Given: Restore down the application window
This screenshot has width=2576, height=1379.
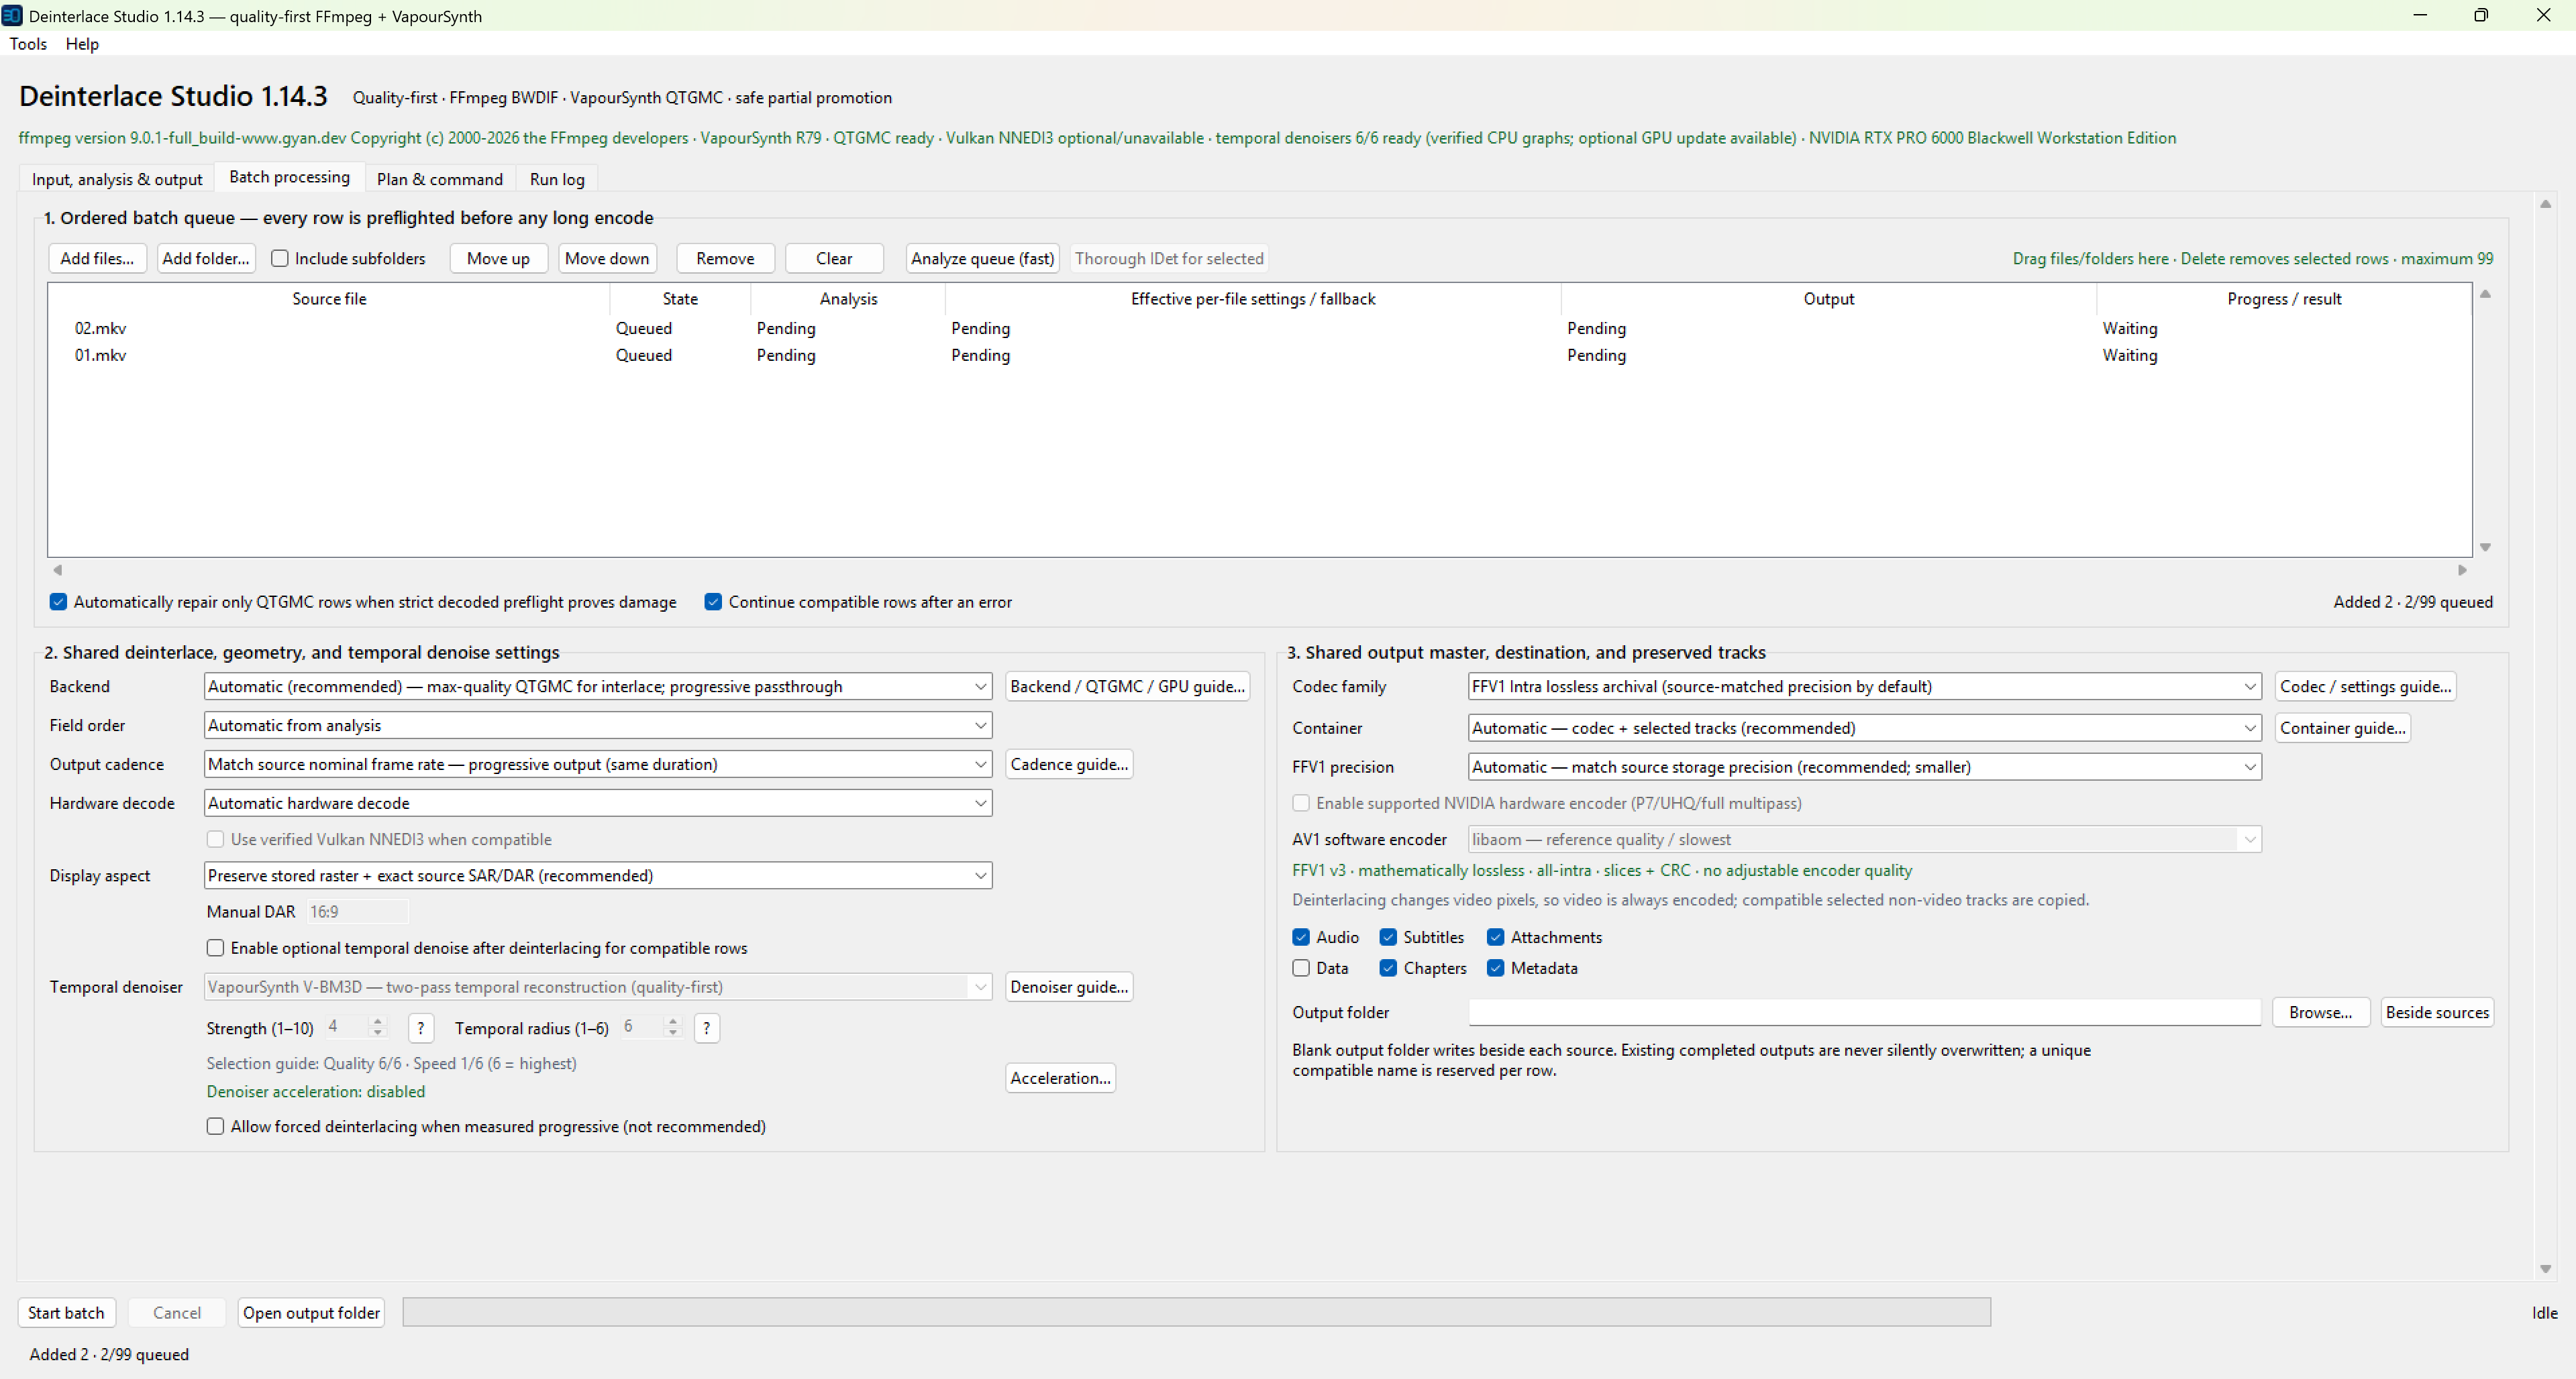Looking at the screenshot, I should click(2481, 15).
